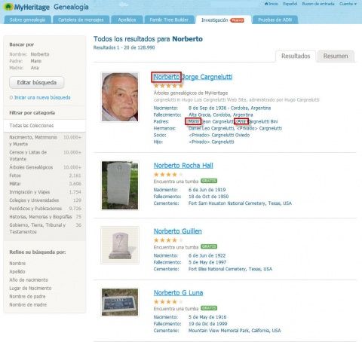Click 'Alta Gracia, Cordoba, Argentina' death place
This screenshot has width=362, height=342.
click(x=221, y=115)
